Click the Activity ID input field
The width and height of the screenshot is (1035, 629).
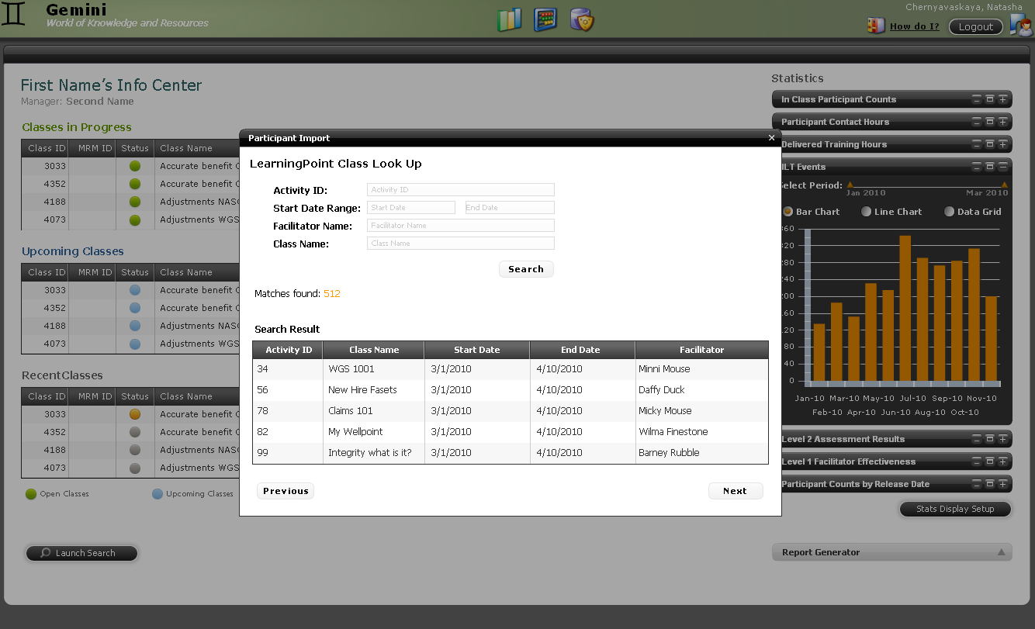(461, 189)
